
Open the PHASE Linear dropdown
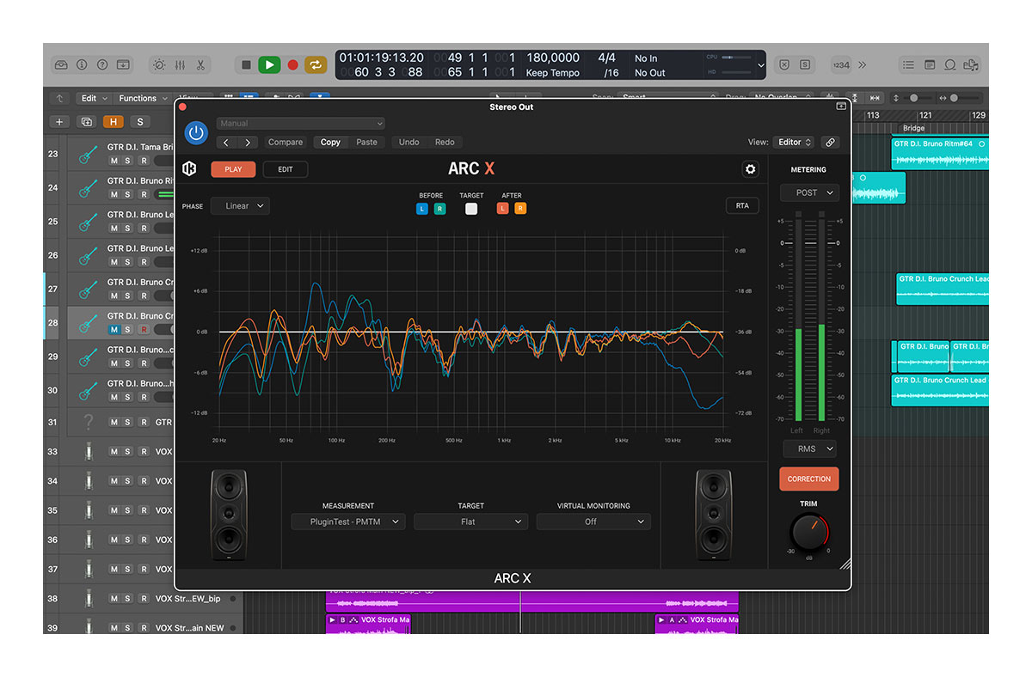pyautogui.click(x=242, y=206)
